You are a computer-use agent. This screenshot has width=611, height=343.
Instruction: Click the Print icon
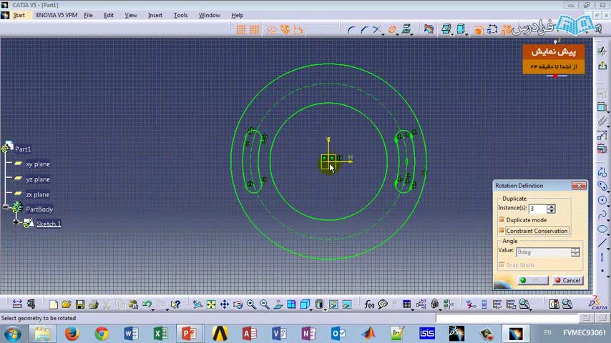[93, 304]
